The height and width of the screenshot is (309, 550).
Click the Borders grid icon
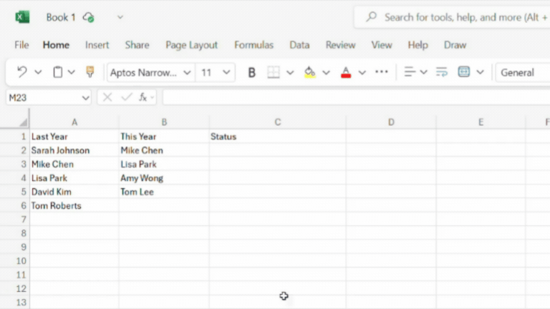(274, 72)
